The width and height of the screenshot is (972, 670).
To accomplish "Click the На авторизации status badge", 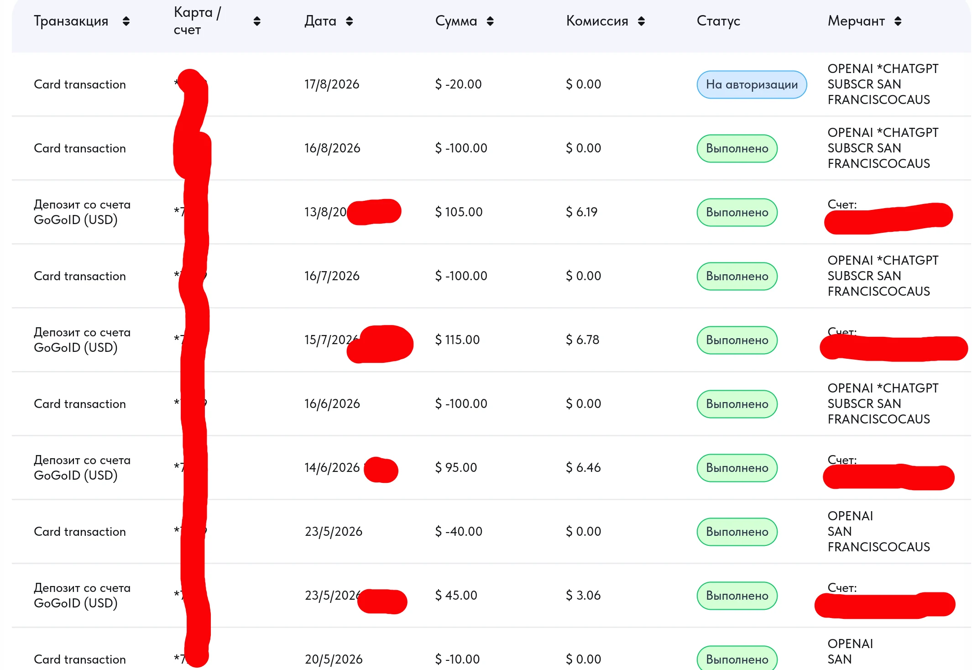I will (x=752, y=84).
